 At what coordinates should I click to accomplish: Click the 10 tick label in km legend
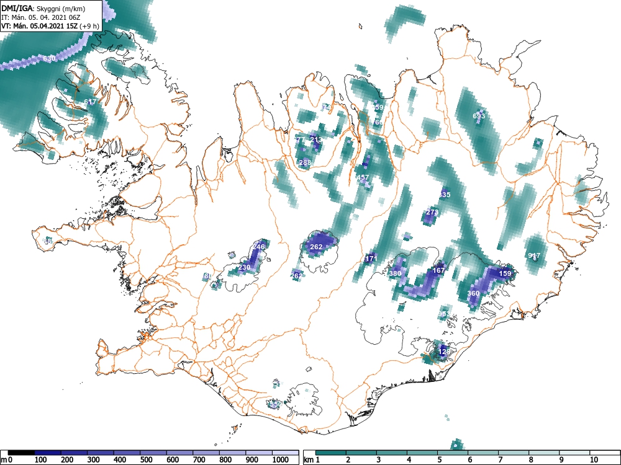point(593,460)
